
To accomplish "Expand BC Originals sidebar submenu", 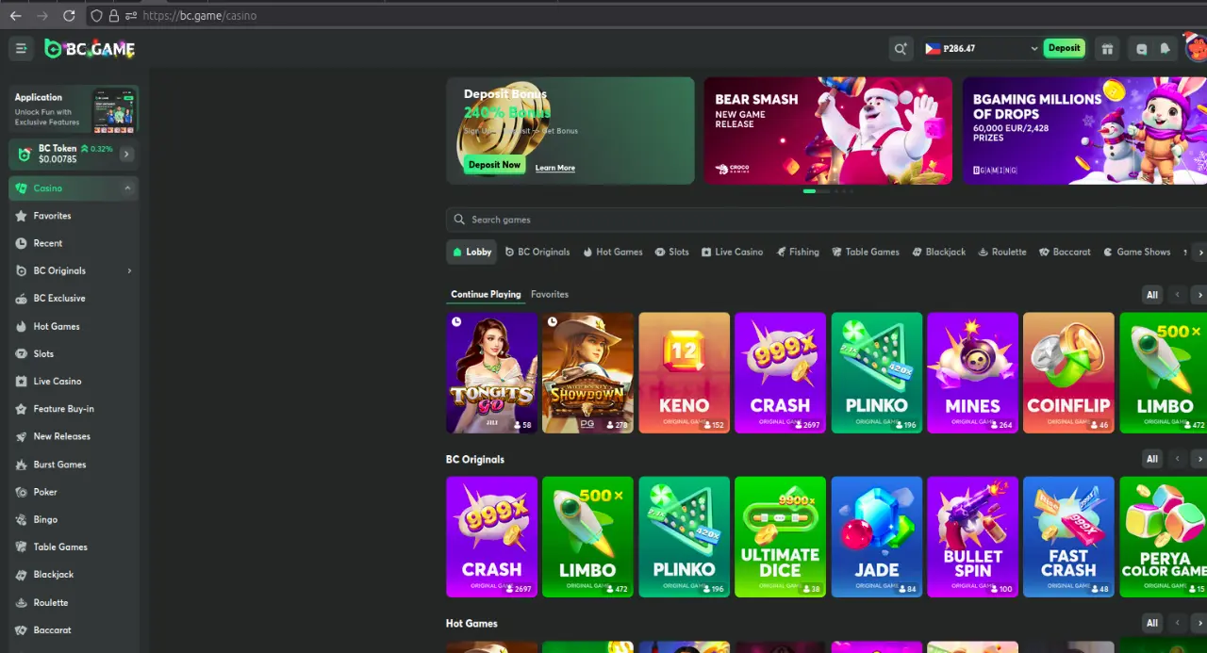I will [129, 271].
